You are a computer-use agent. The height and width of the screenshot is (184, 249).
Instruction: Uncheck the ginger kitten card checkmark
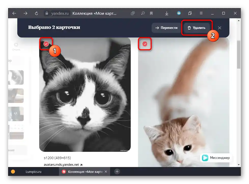pyautogui.click(x=145, y=44)
